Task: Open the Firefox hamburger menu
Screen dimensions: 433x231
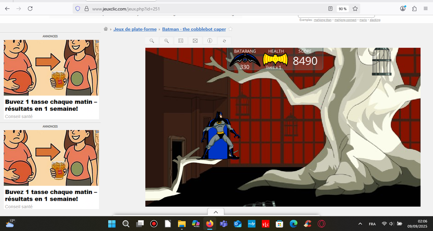Action: point(425,8)
